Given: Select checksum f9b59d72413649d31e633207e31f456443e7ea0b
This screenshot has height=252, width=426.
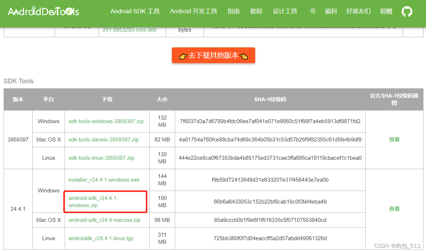Looking at the screenshot, I should [x=270, y=180].
